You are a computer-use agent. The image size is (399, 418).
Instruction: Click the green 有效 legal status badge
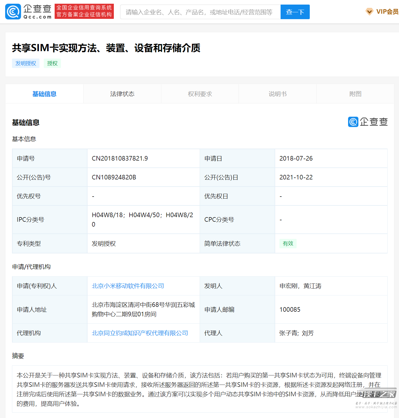[x=288, y=244]
